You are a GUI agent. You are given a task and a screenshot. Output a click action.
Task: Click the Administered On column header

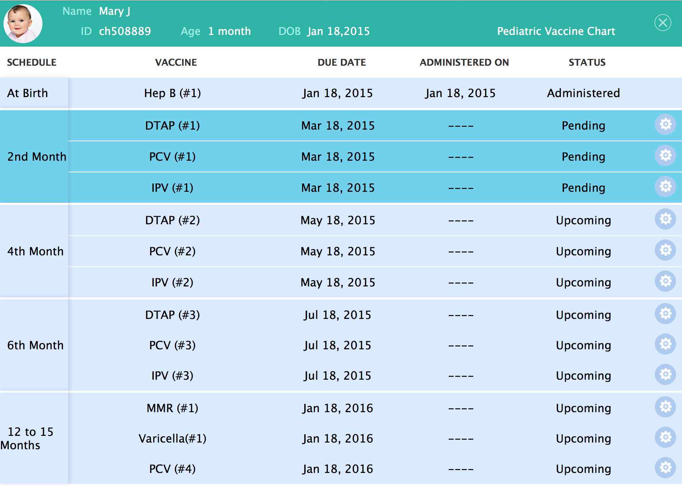pos(464,63)
